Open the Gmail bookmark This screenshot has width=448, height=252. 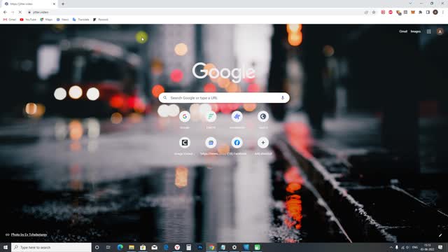pyautogui.click(x=10, y=20)
